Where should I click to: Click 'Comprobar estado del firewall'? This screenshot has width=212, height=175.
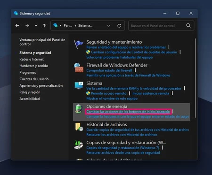109,70
